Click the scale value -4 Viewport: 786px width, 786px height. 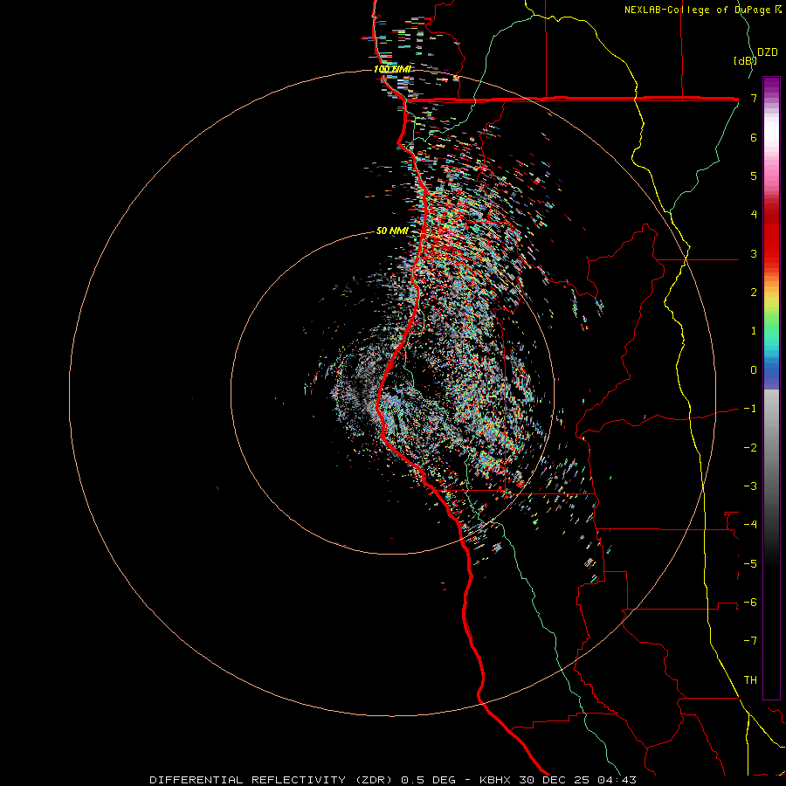click(750, 525)
